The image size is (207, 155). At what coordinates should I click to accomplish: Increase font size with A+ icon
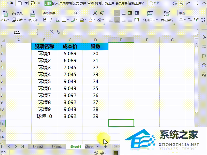(95, 13)
